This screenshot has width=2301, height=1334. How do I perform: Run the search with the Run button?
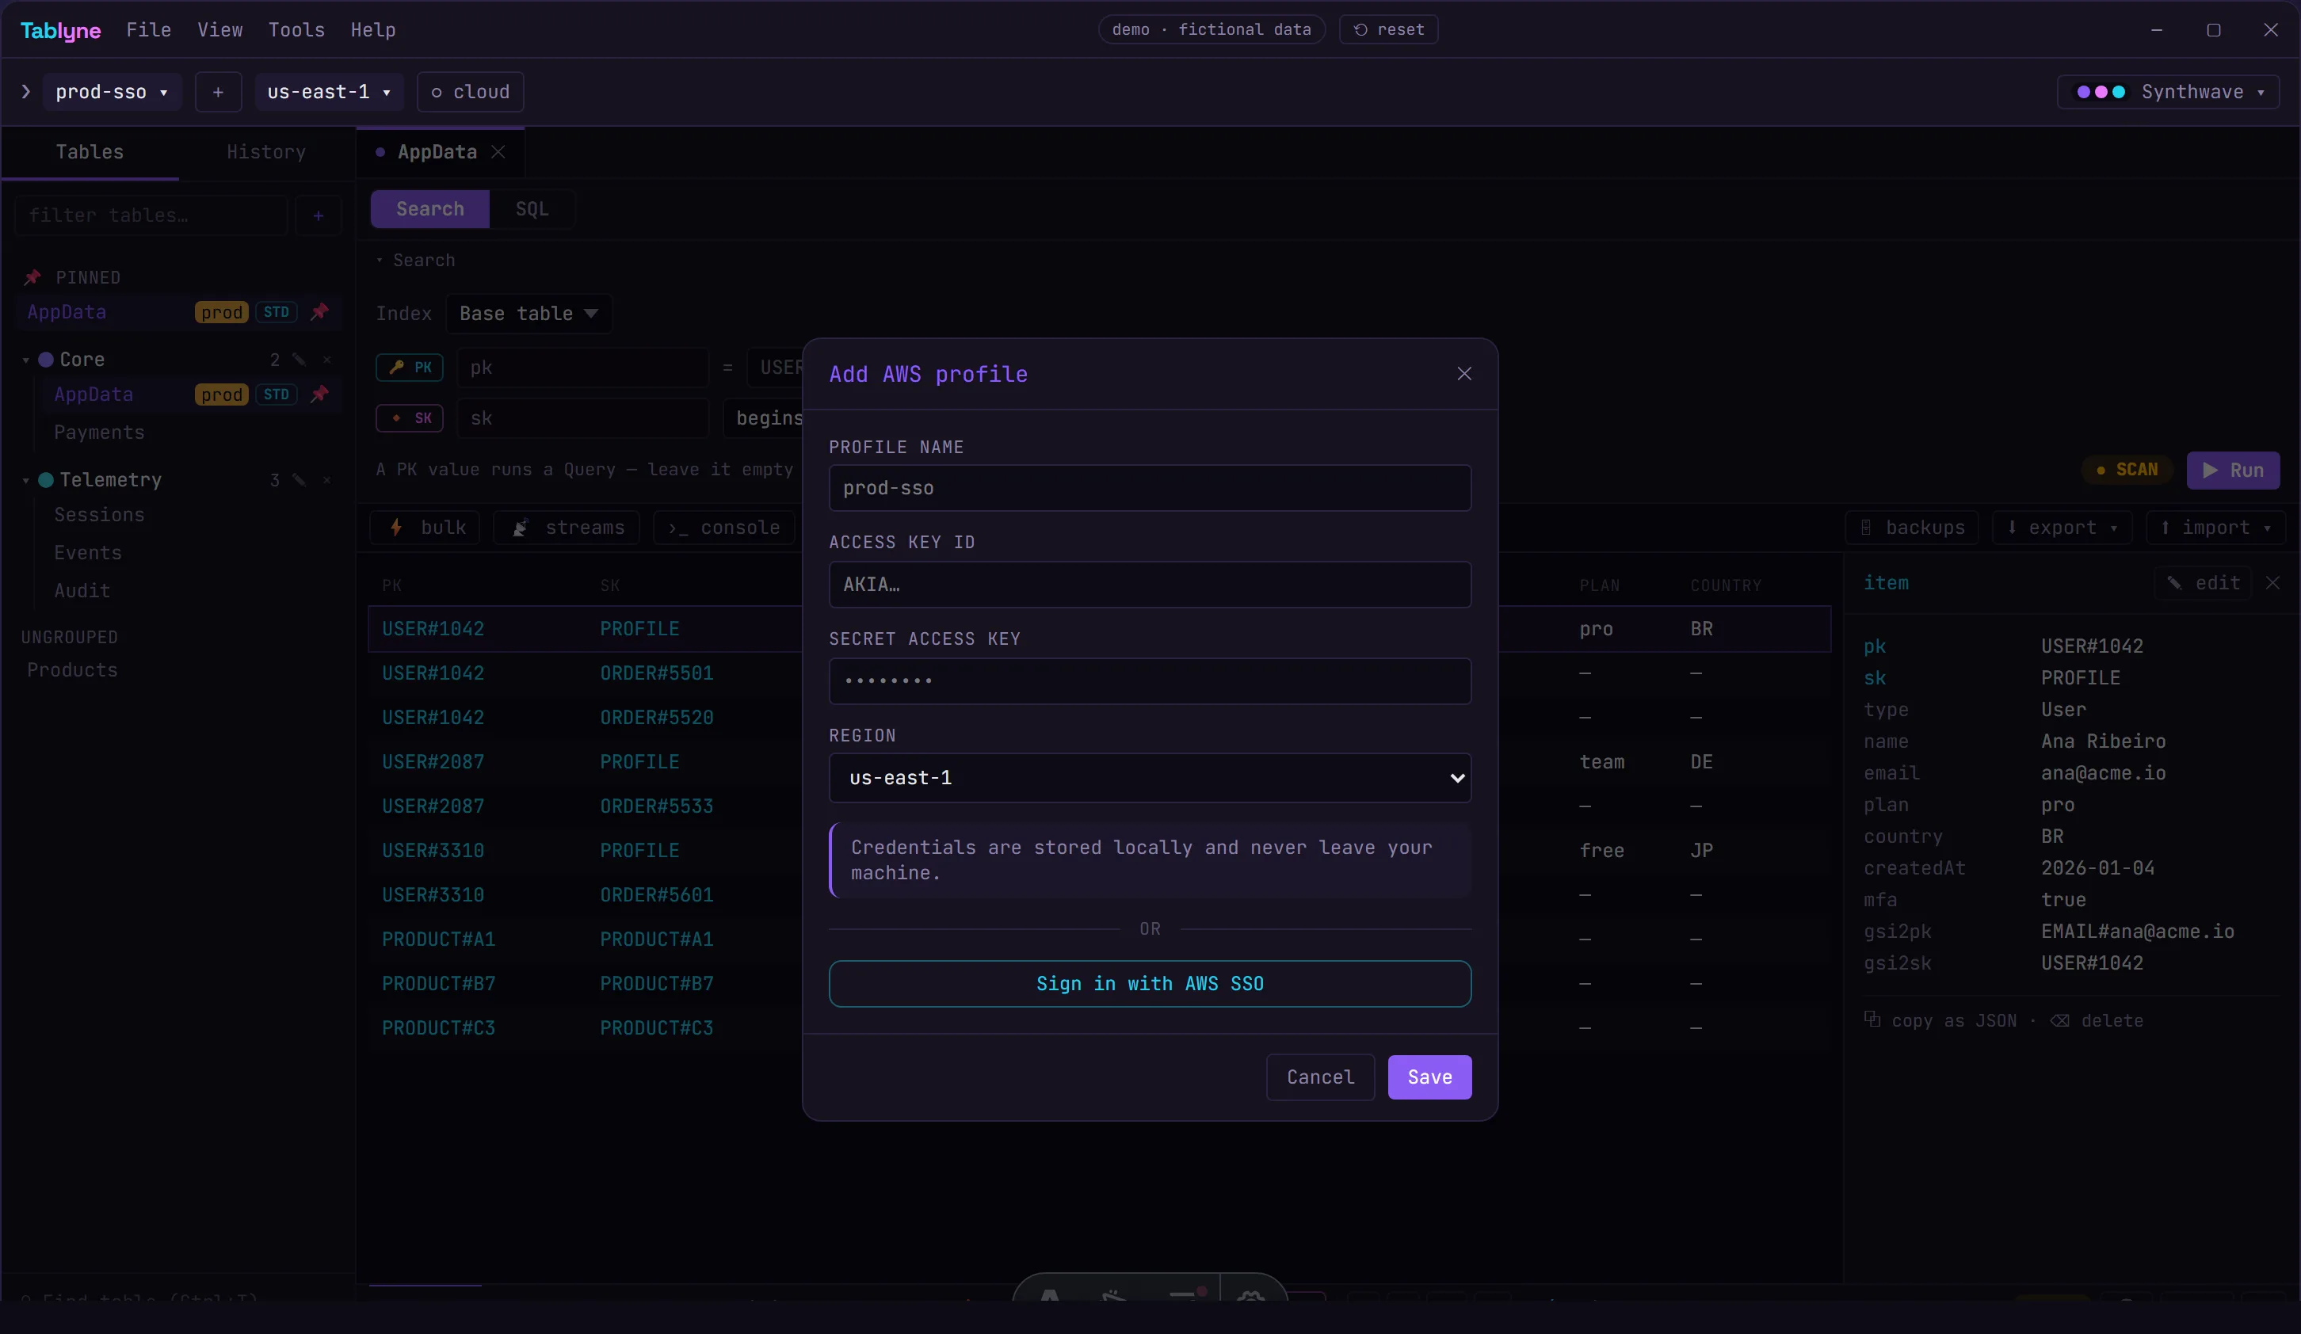click(2233, 471)
